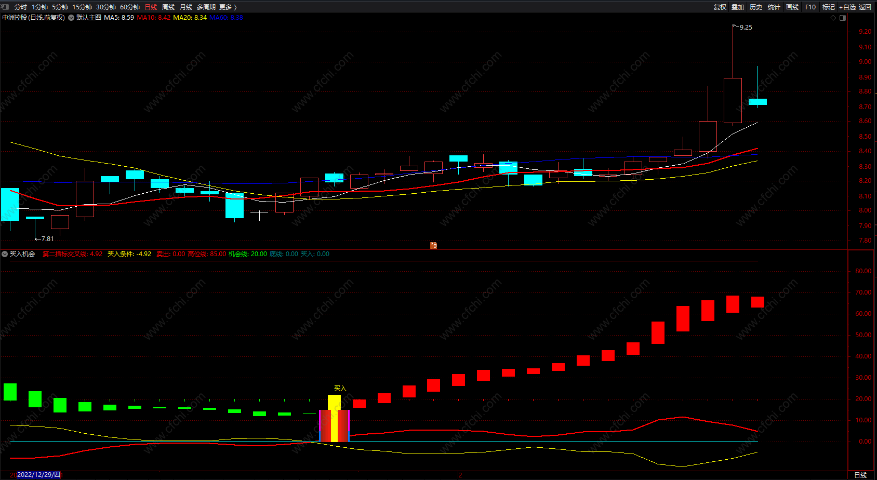Click the 叠加 overlay button
Screen dimensions: 877x480
pyautogui.click(x=738, y=7)
